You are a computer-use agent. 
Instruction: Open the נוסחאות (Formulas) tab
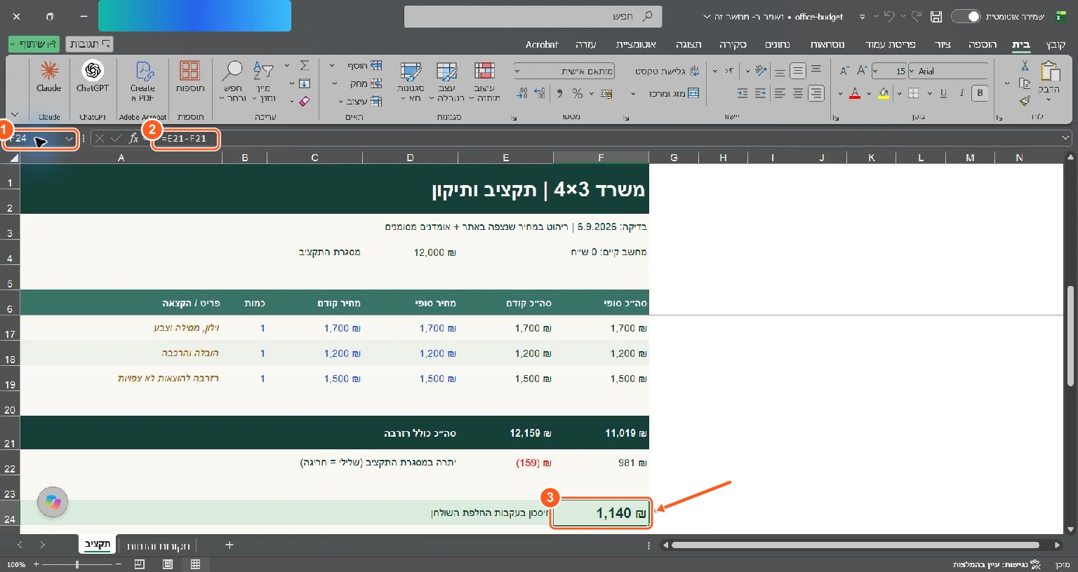pyautogui.click(x=827, y=44)
